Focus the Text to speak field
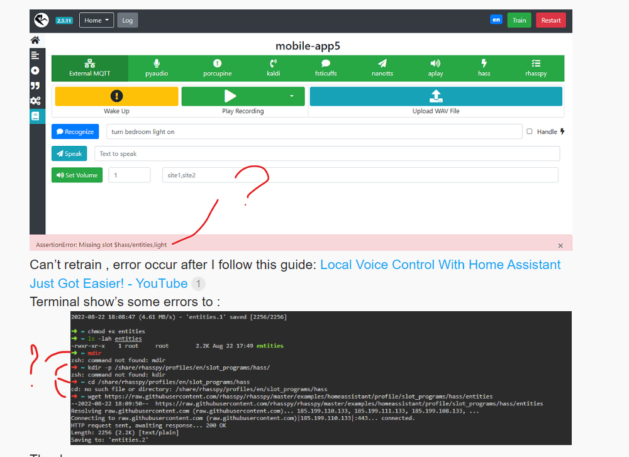This screenshot has width=629, height=457. (x=327, y=154)
